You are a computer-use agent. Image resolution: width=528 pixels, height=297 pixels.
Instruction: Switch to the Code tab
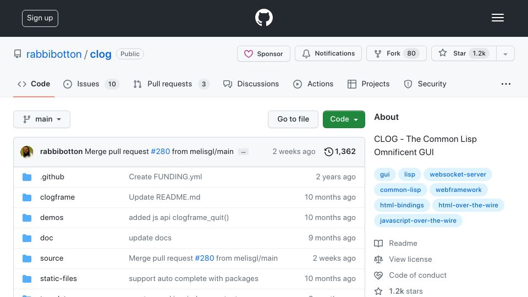tap(34, 84)
